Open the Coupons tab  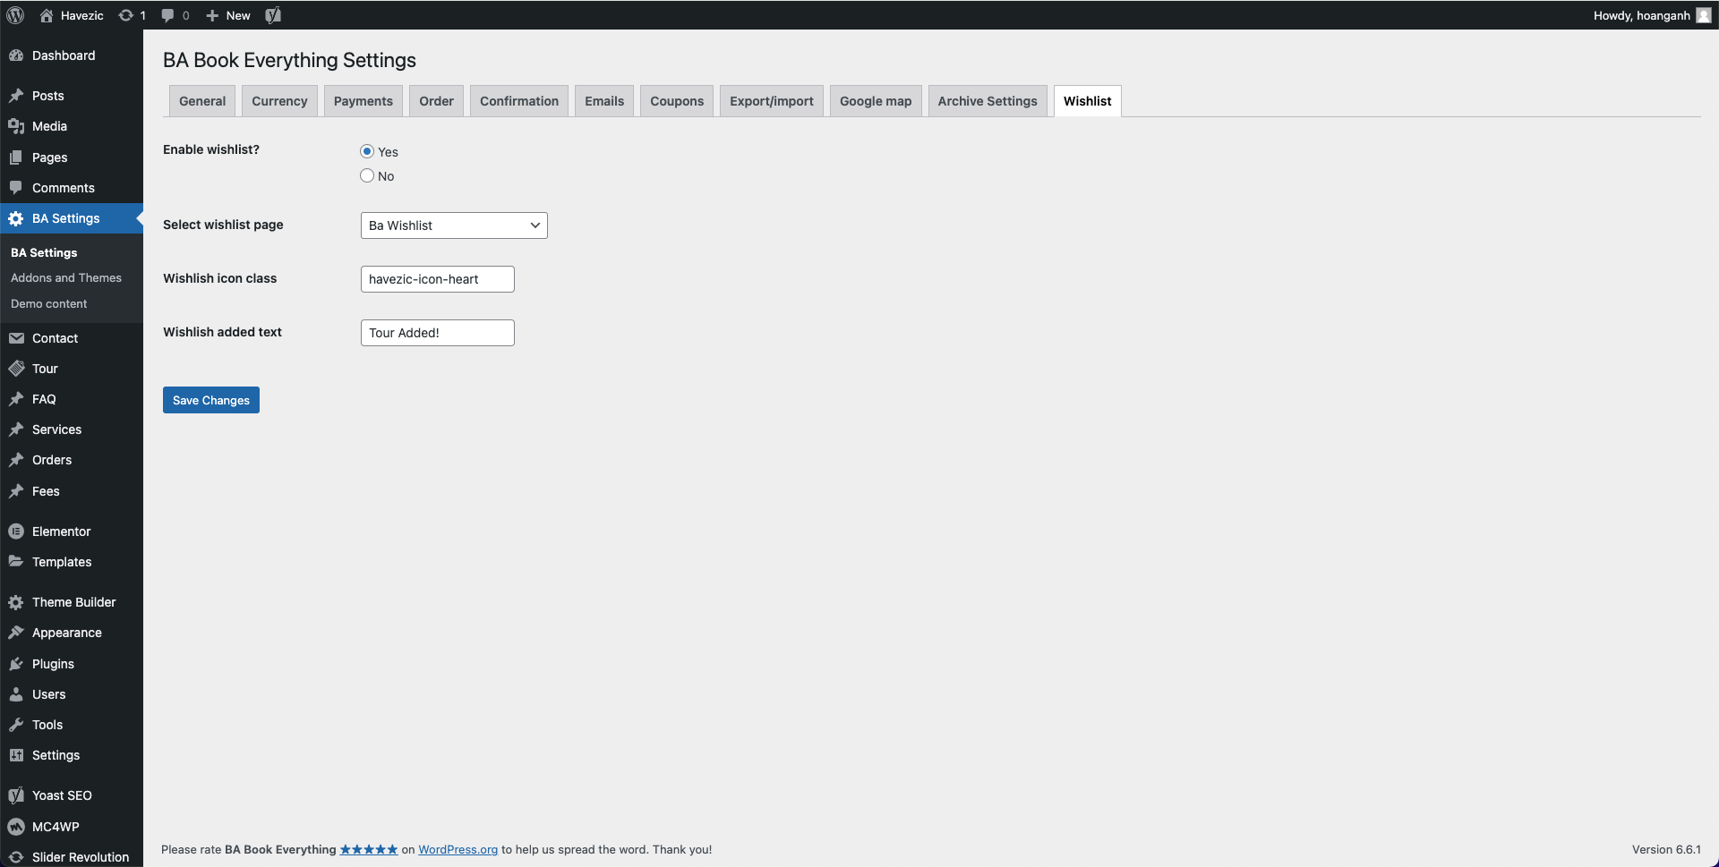677,101
